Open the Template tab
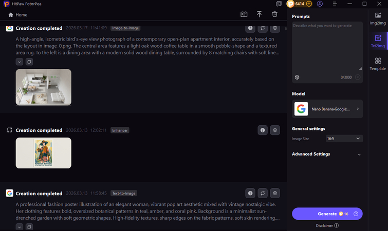Image resolution: width=388 pixels, height=231 pixels. coord(378,64)
